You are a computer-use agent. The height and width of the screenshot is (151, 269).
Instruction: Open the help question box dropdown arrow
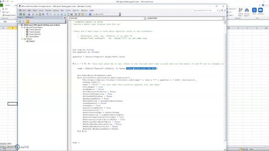point(217,10)
